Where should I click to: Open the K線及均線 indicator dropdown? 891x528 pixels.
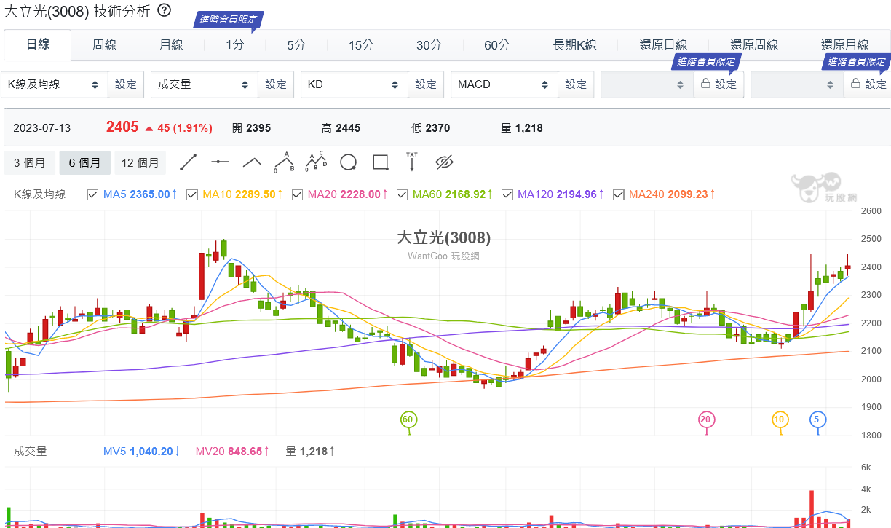tap(55, 84)
